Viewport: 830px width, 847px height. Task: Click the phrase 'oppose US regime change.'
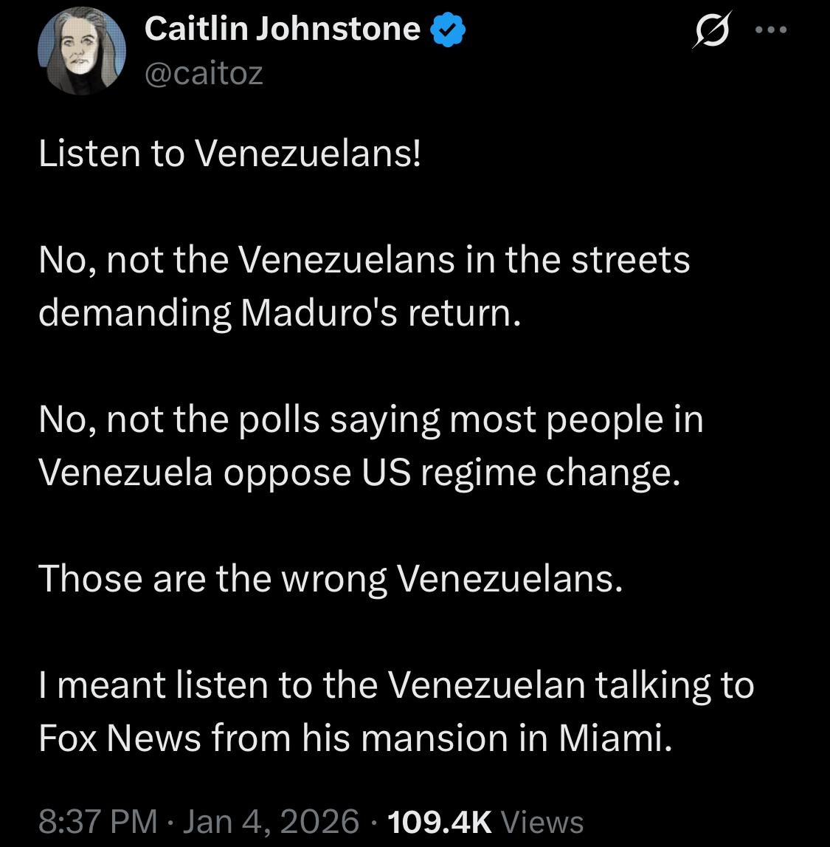pyautogui.click(x=450, y=473)
